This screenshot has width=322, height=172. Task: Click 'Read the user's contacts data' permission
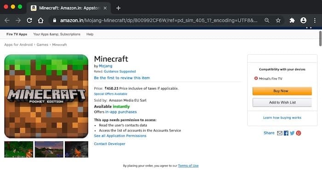[x=123, y=125]
